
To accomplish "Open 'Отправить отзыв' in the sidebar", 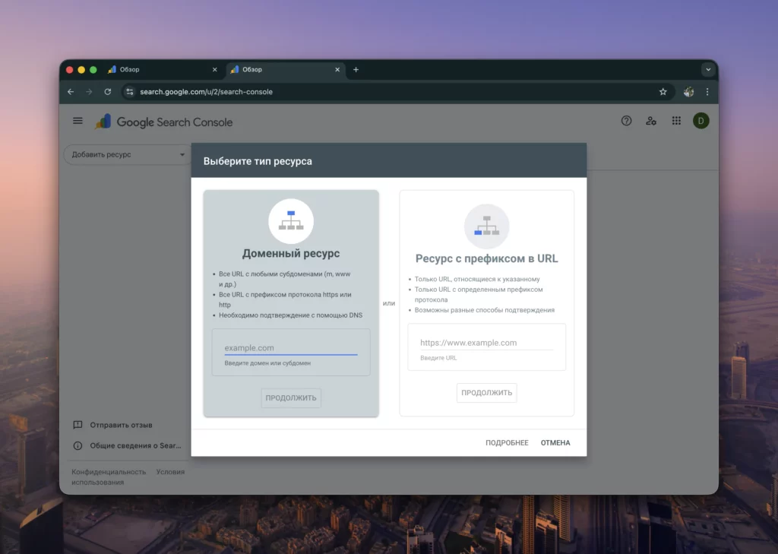I will coord(121,425).
